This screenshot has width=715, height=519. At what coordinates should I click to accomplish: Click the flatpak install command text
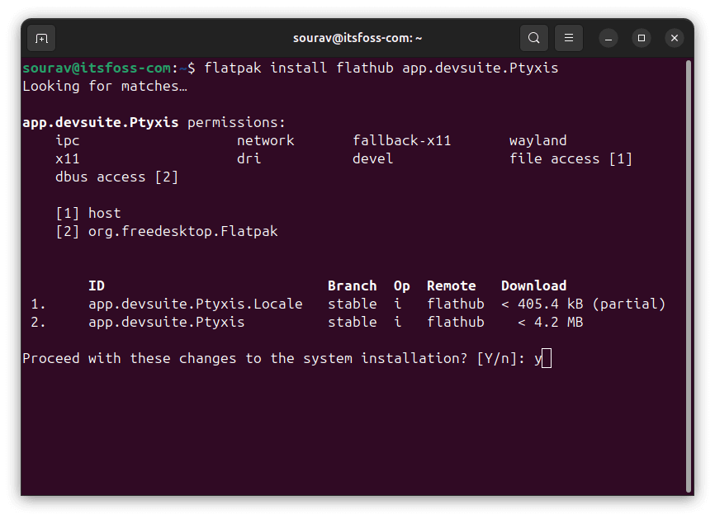[x=381, y=68]
